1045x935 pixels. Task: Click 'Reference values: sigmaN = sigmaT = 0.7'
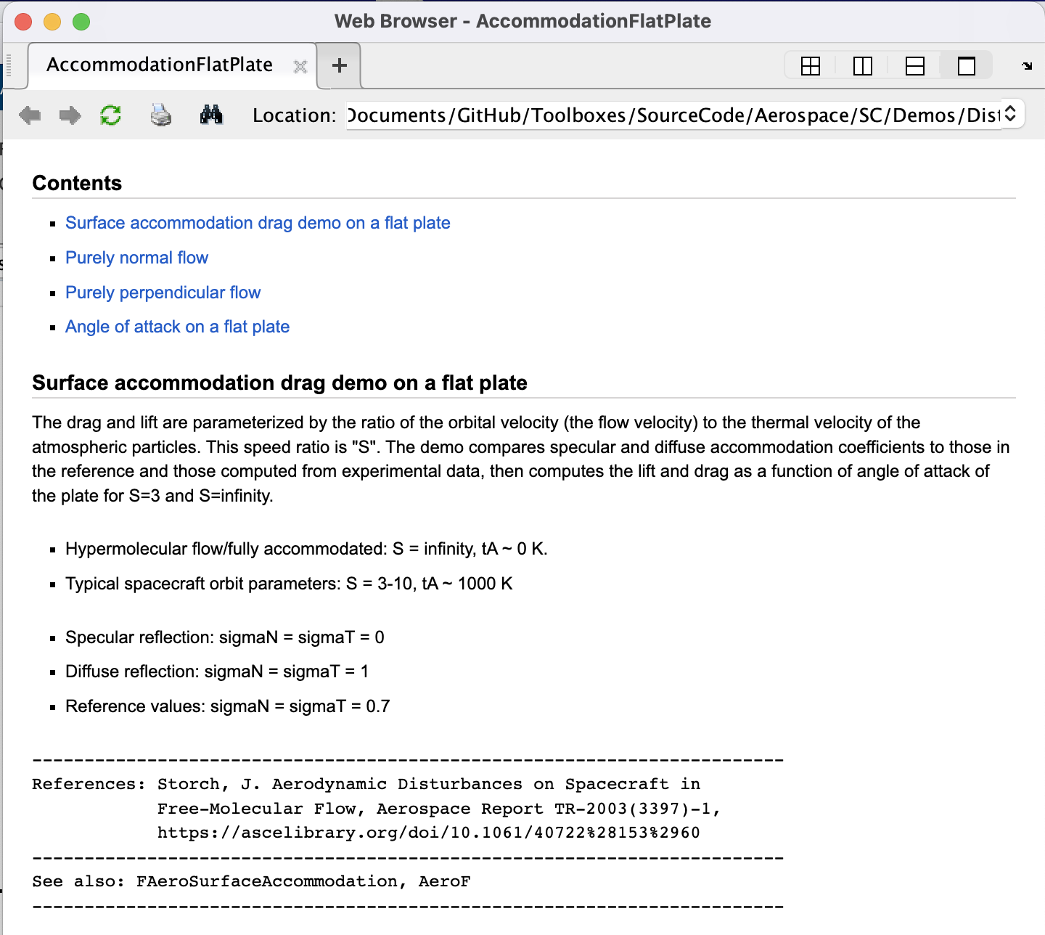[x=227, y=706]
